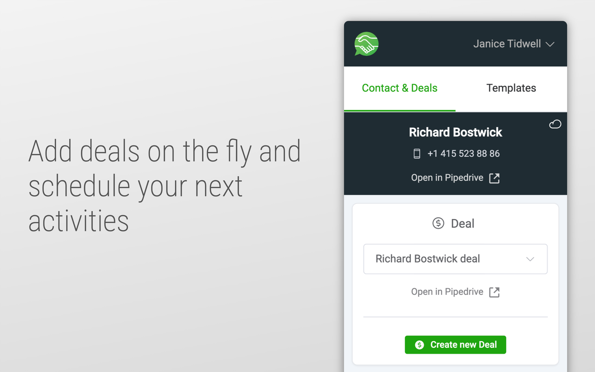Click the Janice Tidwell username

pos(507,44)
